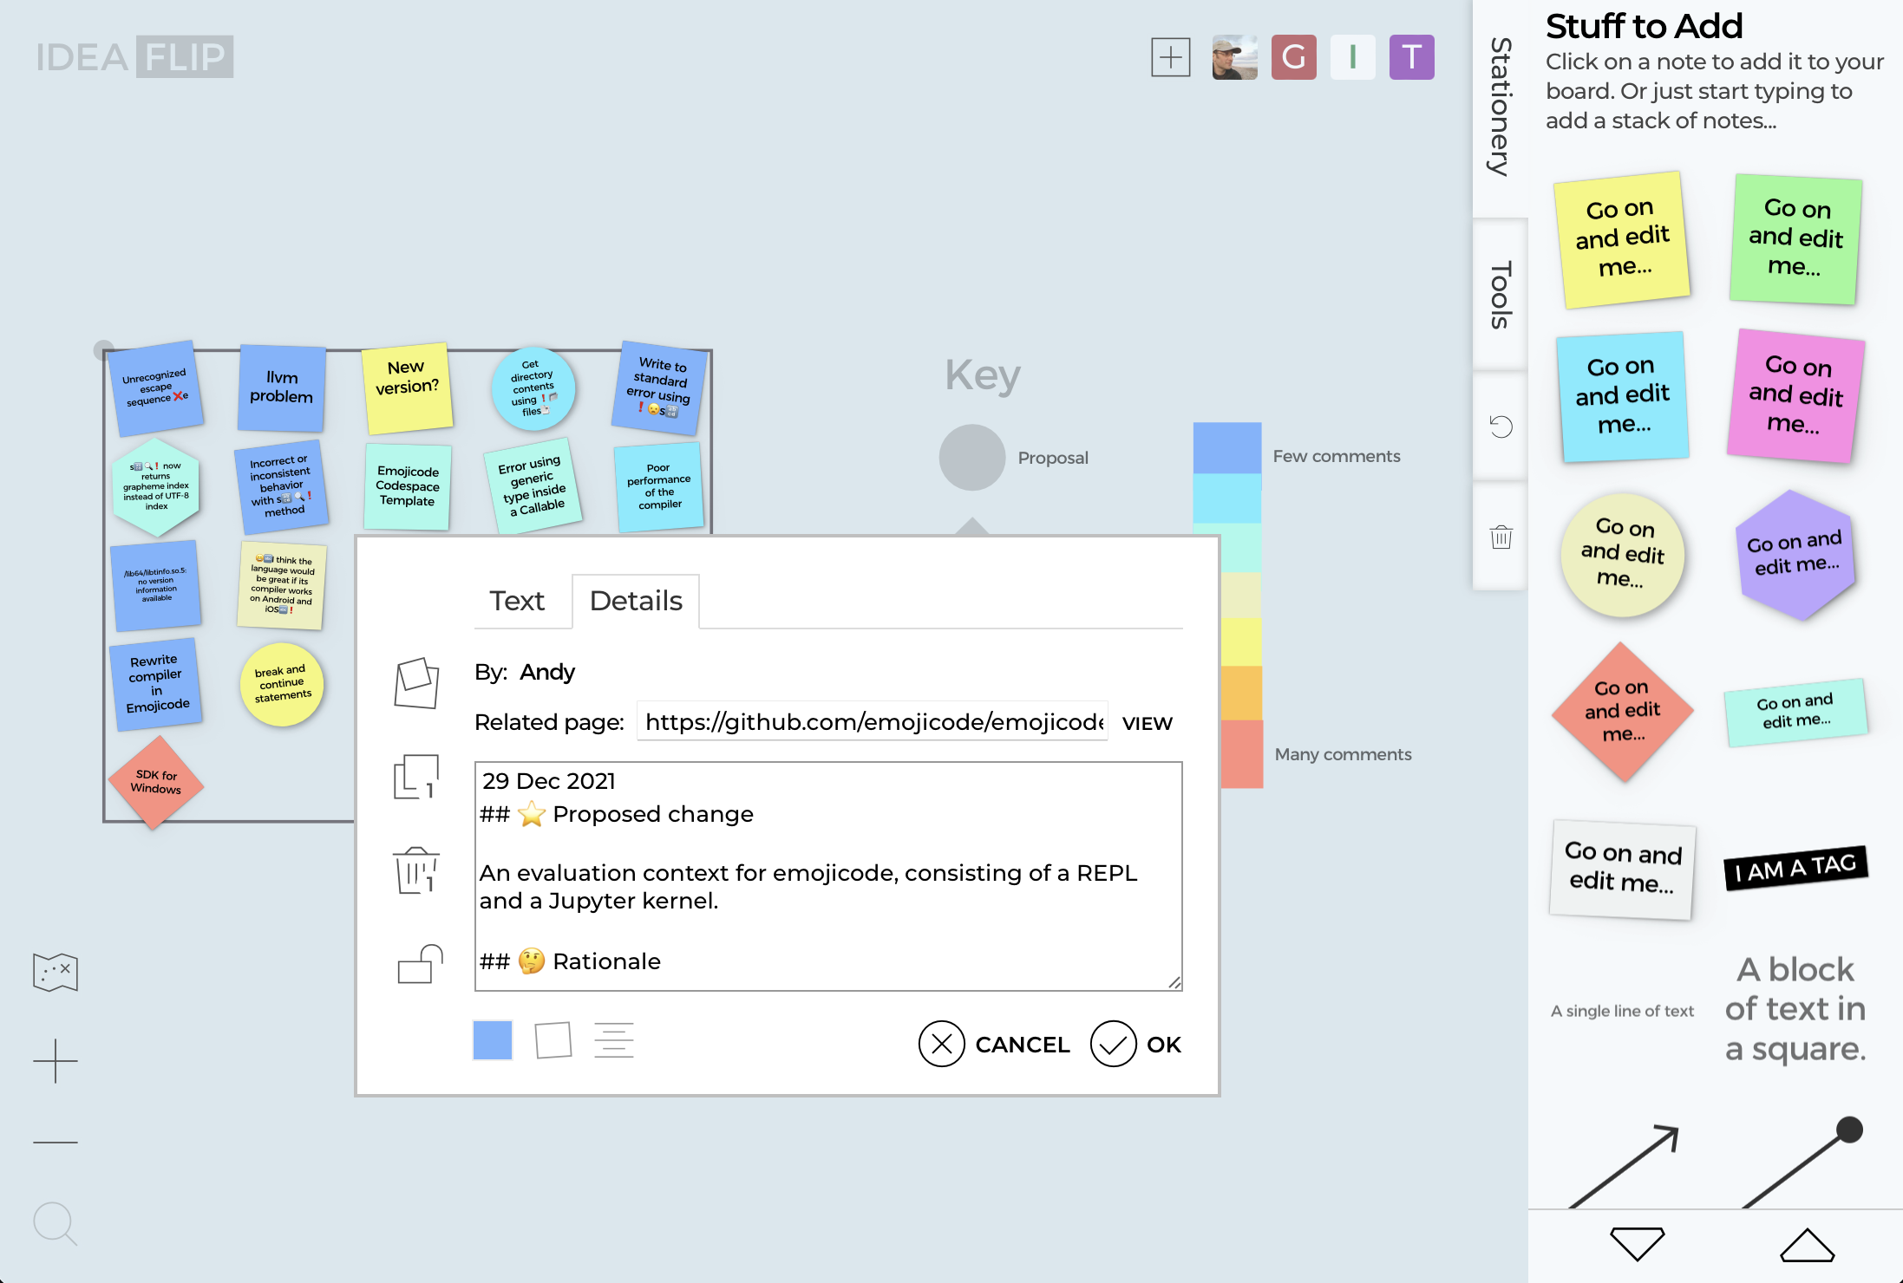
Task: Select the 'break and continue statements' circle note
Action: tap(282, 684)
